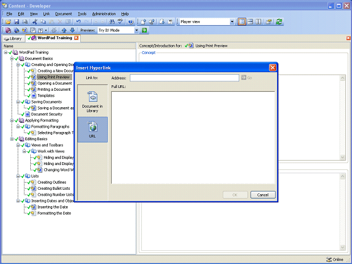The height and width of the screenshot is (264, 352).
Task: Click the blue Move Up arrow icon
Action: (x=64, y=30)
